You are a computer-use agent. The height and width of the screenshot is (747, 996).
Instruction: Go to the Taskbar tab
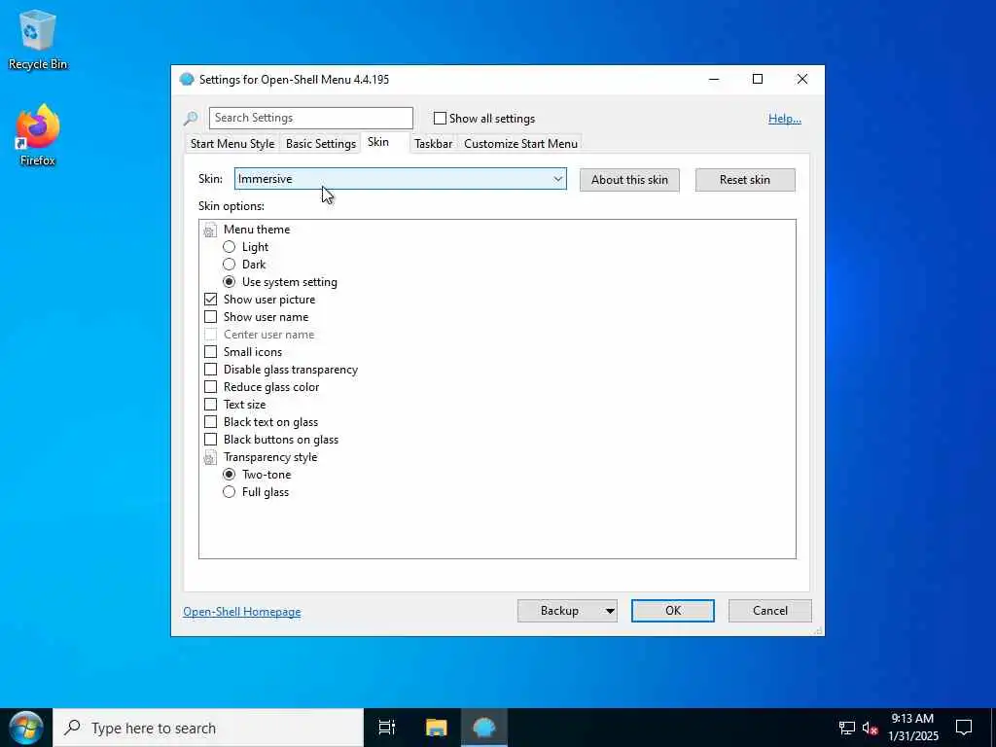click(433, 144)
